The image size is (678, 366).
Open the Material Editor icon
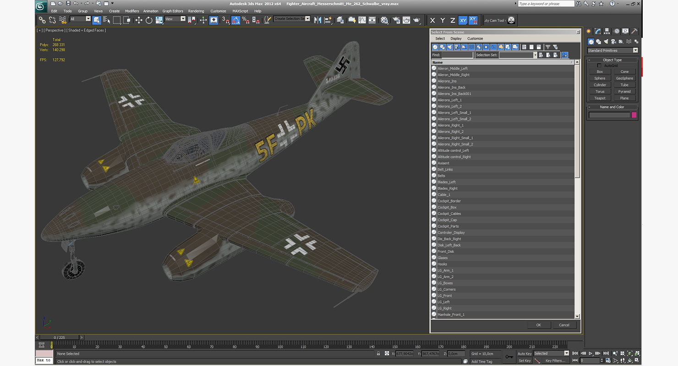coord(384,20)
